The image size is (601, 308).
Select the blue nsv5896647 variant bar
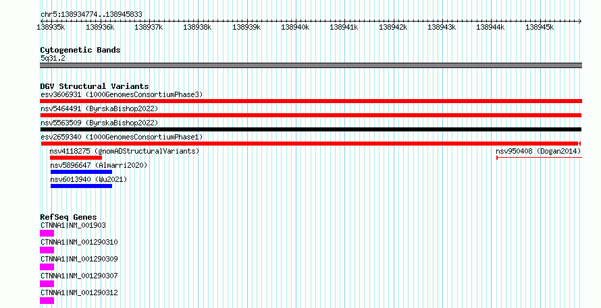point(81,172)
